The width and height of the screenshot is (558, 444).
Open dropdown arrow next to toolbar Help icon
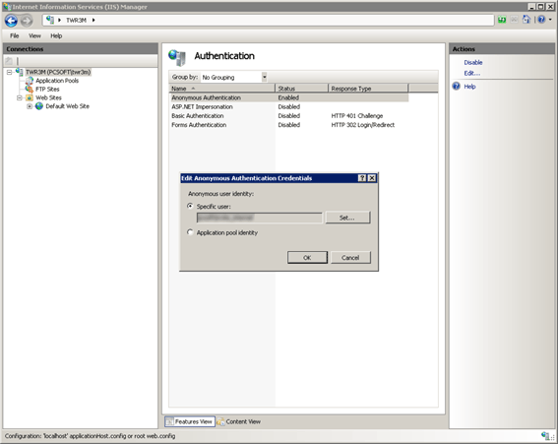(x=550, y=20)
